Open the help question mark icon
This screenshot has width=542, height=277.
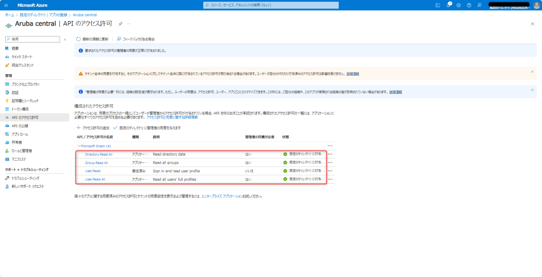point(469,5)
